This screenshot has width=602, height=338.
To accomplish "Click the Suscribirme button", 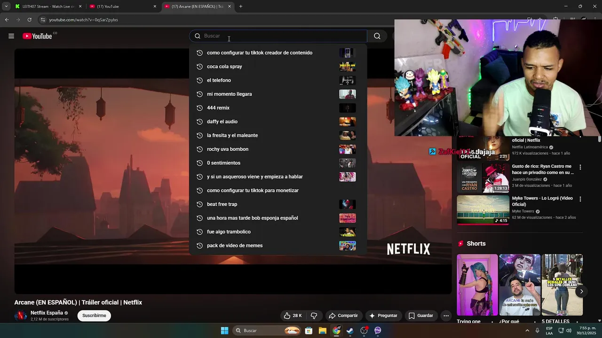I will pyautogui.click(x=94, y=315).
